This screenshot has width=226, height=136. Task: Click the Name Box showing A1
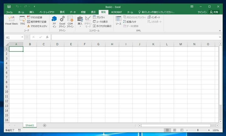pos(13,37)
